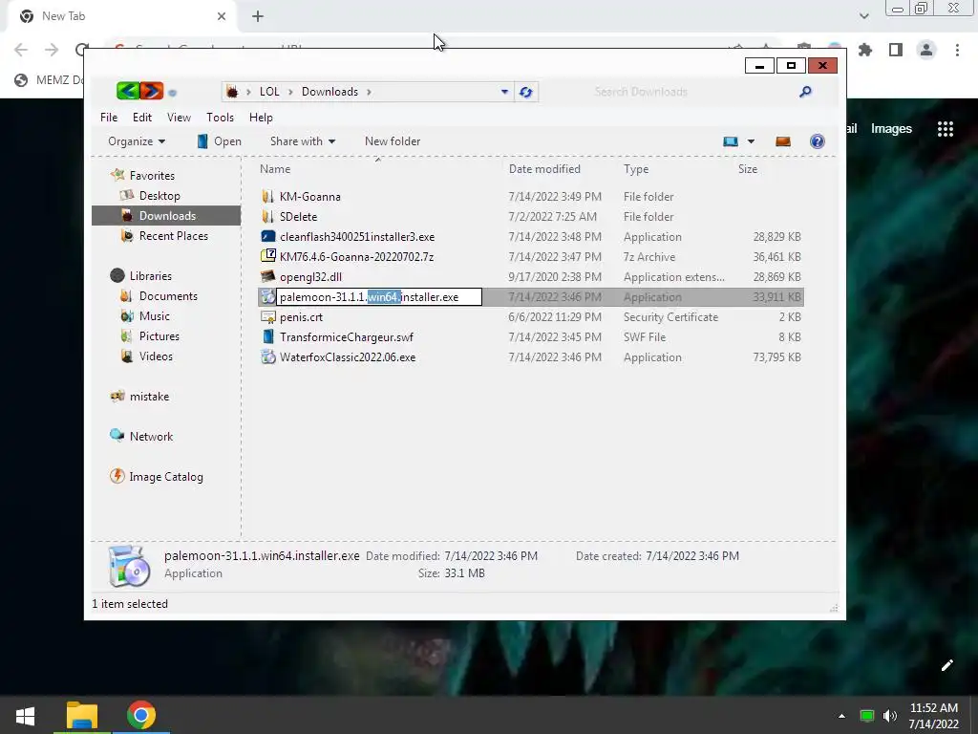This screenshot has height=734, width=978.
Task: Open Libraries in the navigation pane
Action: pyautogui.click(x=150, y=276)
